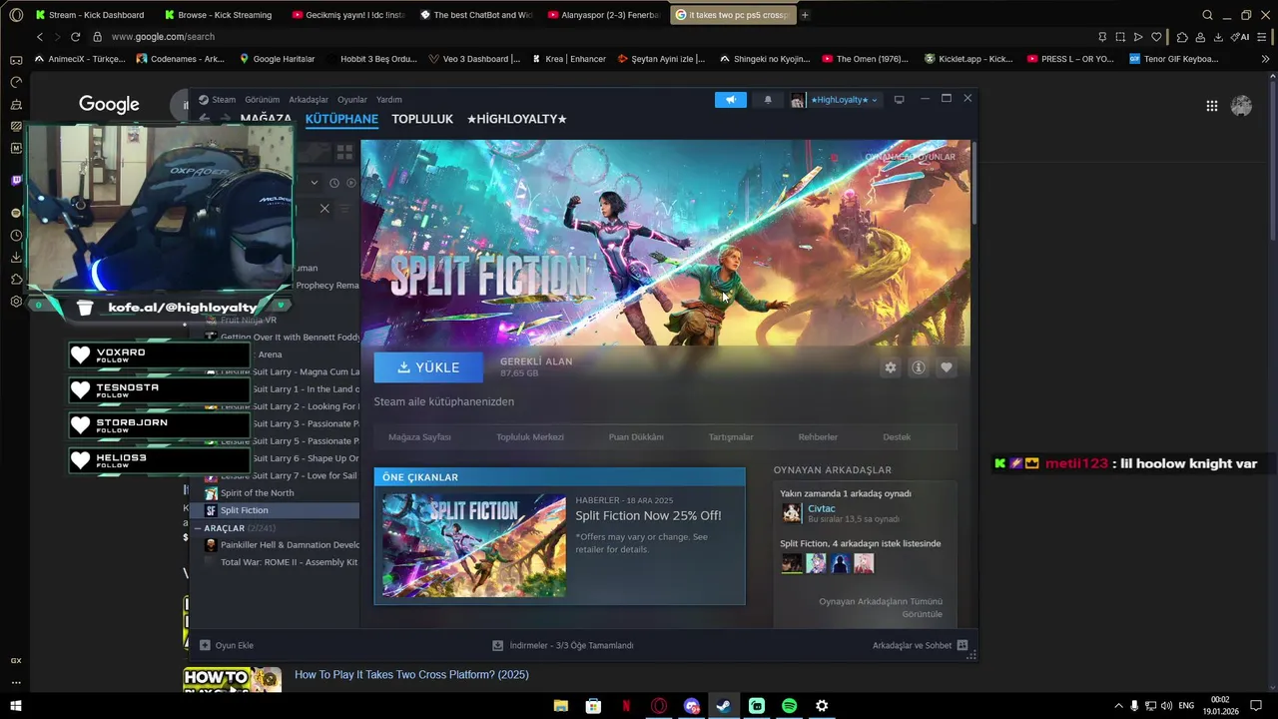Open Rehberler link

pyautogui.click(x=818, y=437)
